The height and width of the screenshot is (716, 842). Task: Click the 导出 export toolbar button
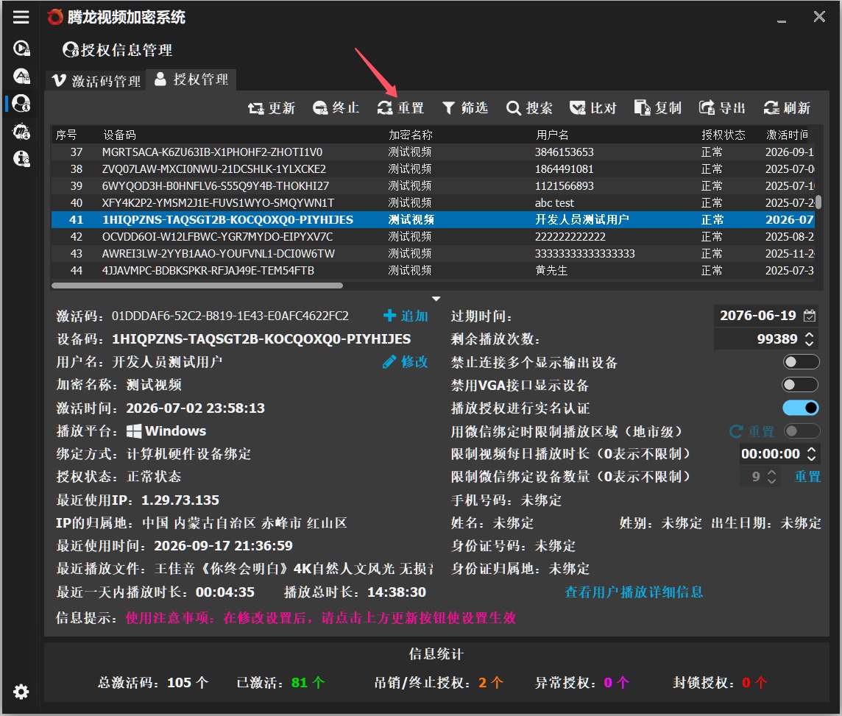[722, 108]
